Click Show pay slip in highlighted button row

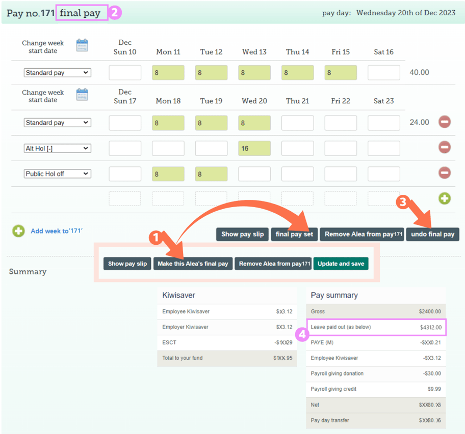(127, 264)
